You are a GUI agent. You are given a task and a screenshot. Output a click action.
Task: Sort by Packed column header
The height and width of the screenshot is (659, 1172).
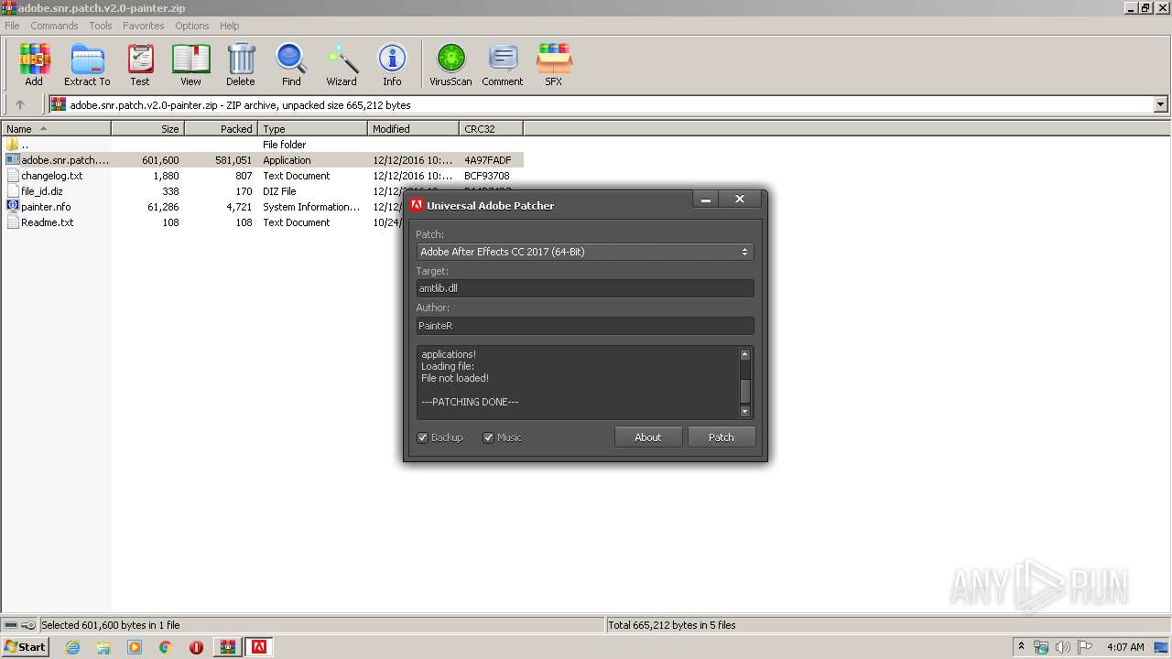[222, 129]
